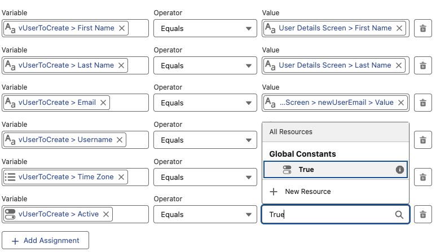Image resolution: width=436 pixels, height=252 pixels.
Task: Choose New Resource from the list
Action: [307, 192]
